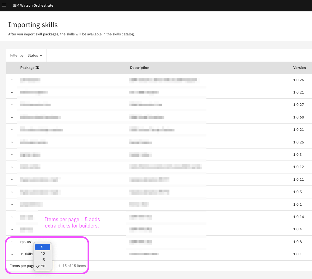This screenshot has width=312, height=279.
Task: Expand the row with version 1.0.5
Action: click(x=12, y=192)
